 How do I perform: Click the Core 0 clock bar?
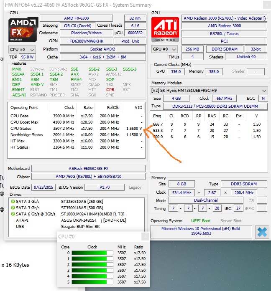pyautogui.click(x=92, y=253)
